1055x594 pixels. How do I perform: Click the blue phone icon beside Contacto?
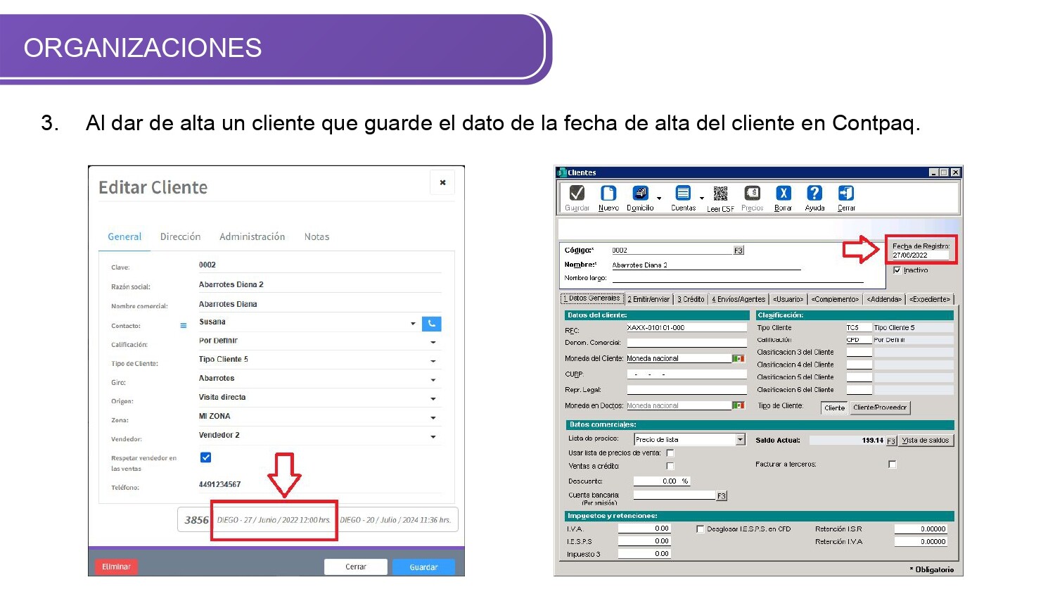tap(431, 324)
